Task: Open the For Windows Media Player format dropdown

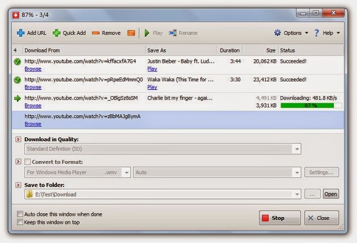Action: (x=126, y=172)
